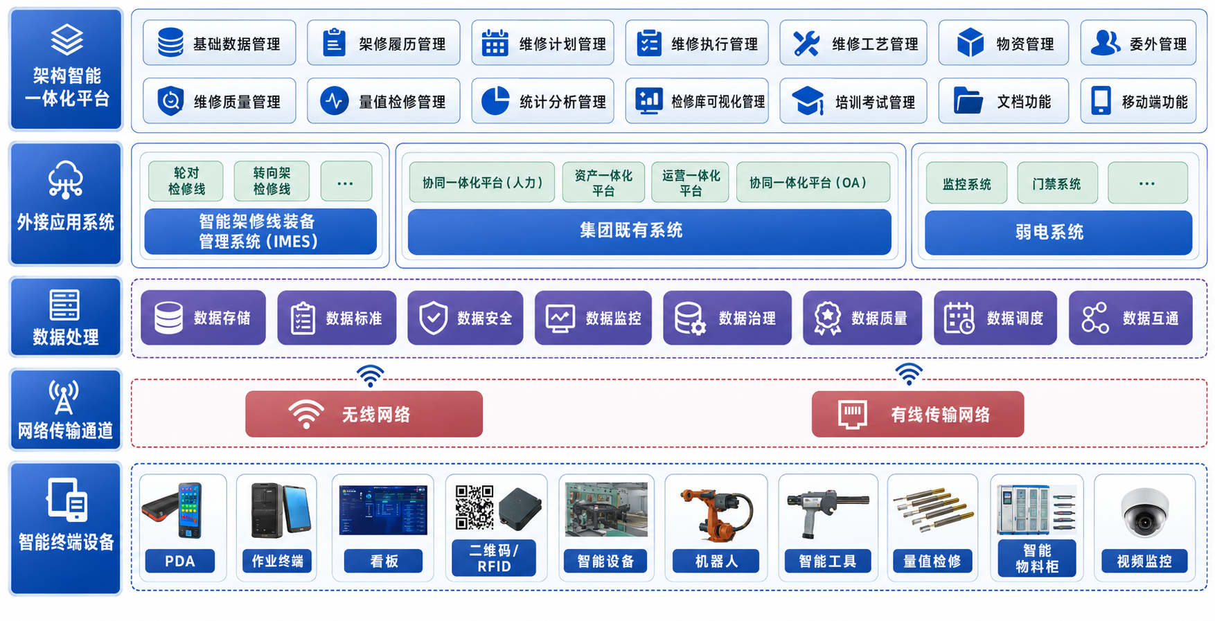Select the 门禁系统 box

1057,183
